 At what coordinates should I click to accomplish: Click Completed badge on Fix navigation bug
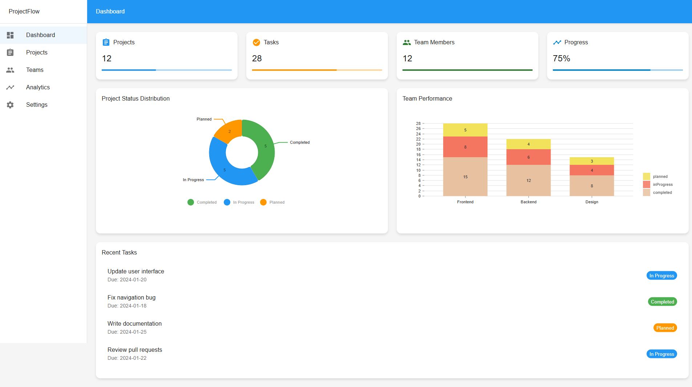coord(662,302)
